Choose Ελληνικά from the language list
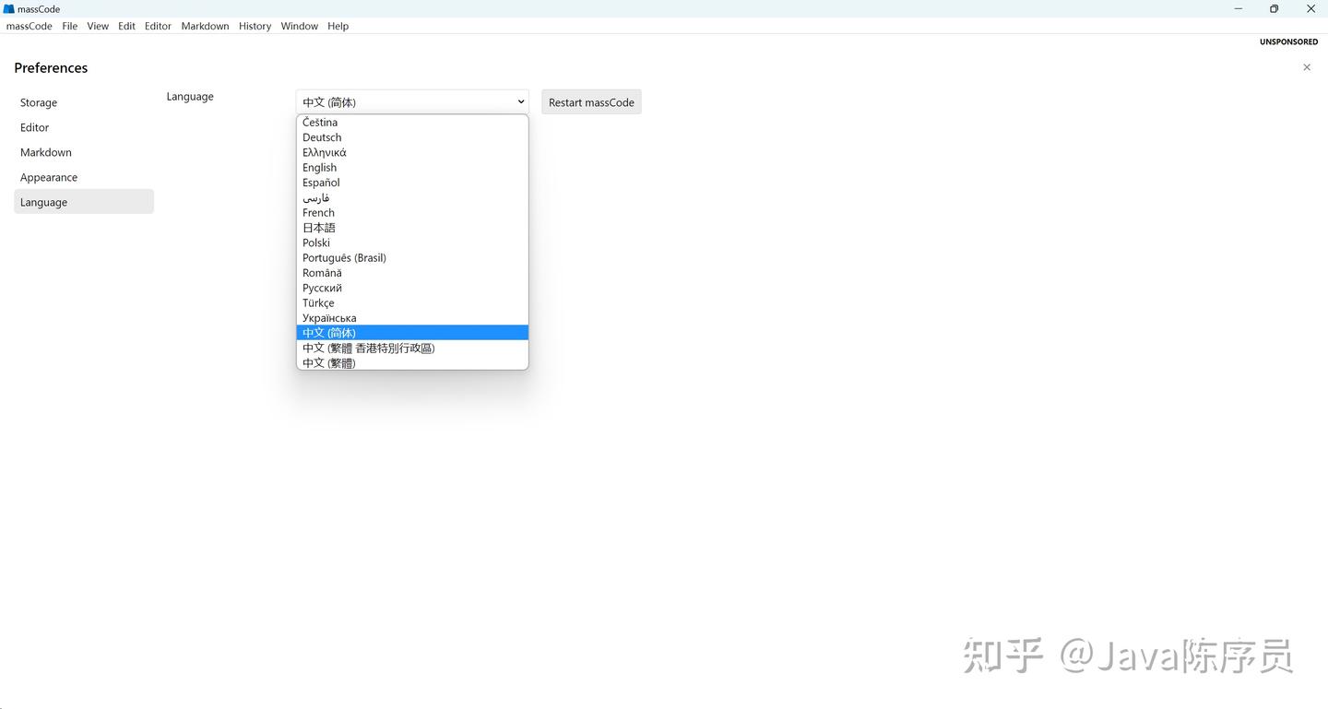 412,152
